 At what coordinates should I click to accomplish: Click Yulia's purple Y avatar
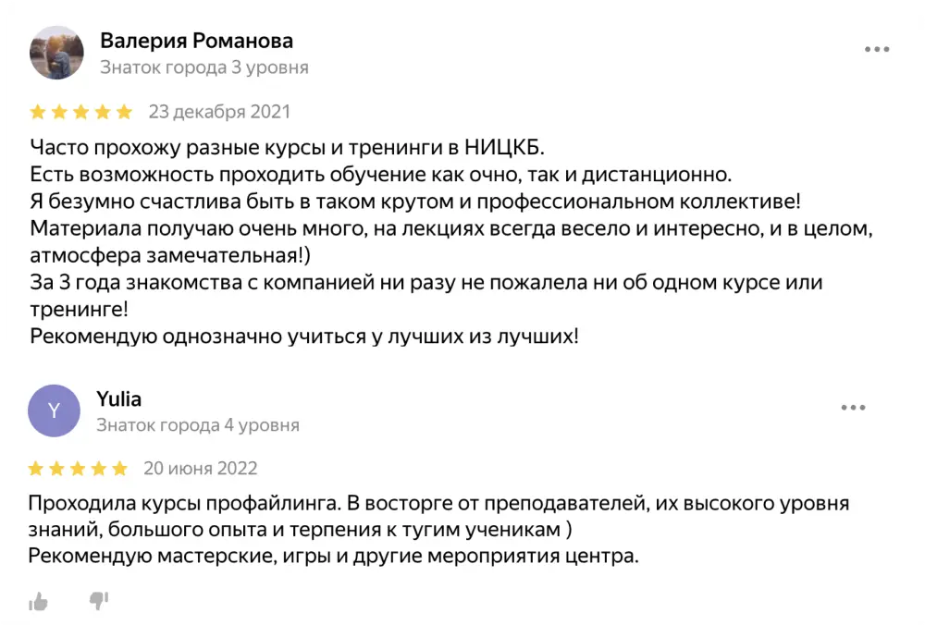click(x=55, y=411)
